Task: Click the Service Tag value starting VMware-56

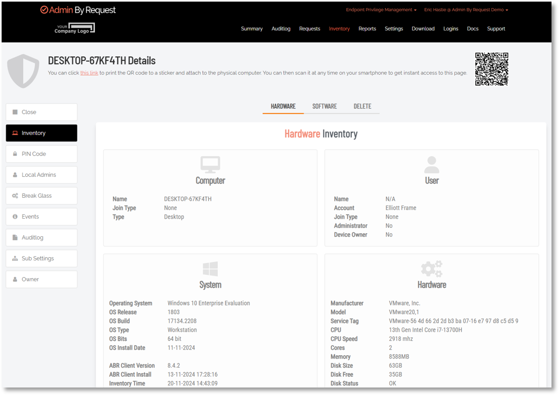Action: click(453, 321)
